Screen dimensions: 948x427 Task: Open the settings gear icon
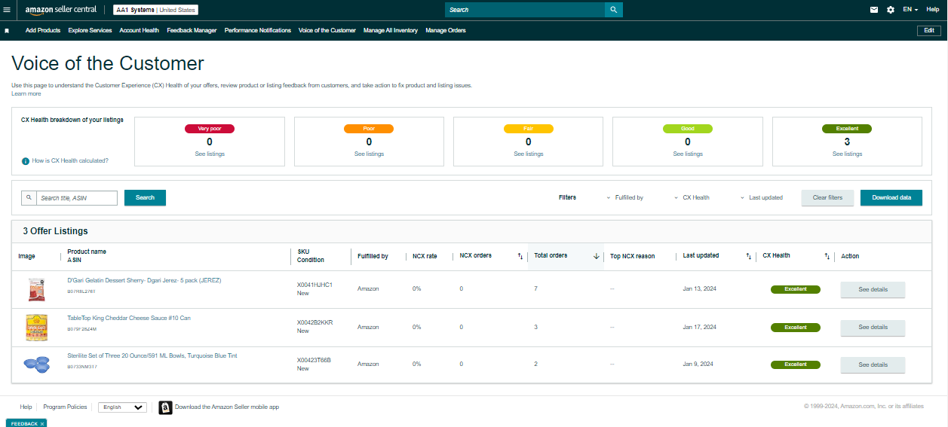tap(891, 10)
